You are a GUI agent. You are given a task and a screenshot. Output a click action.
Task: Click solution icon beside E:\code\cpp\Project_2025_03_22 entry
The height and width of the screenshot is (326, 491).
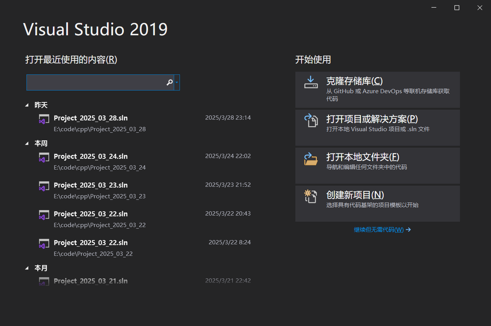coord(44,215)
